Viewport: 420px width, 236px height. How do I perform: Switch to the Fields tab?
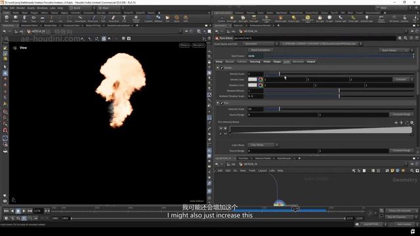point(267,62)
